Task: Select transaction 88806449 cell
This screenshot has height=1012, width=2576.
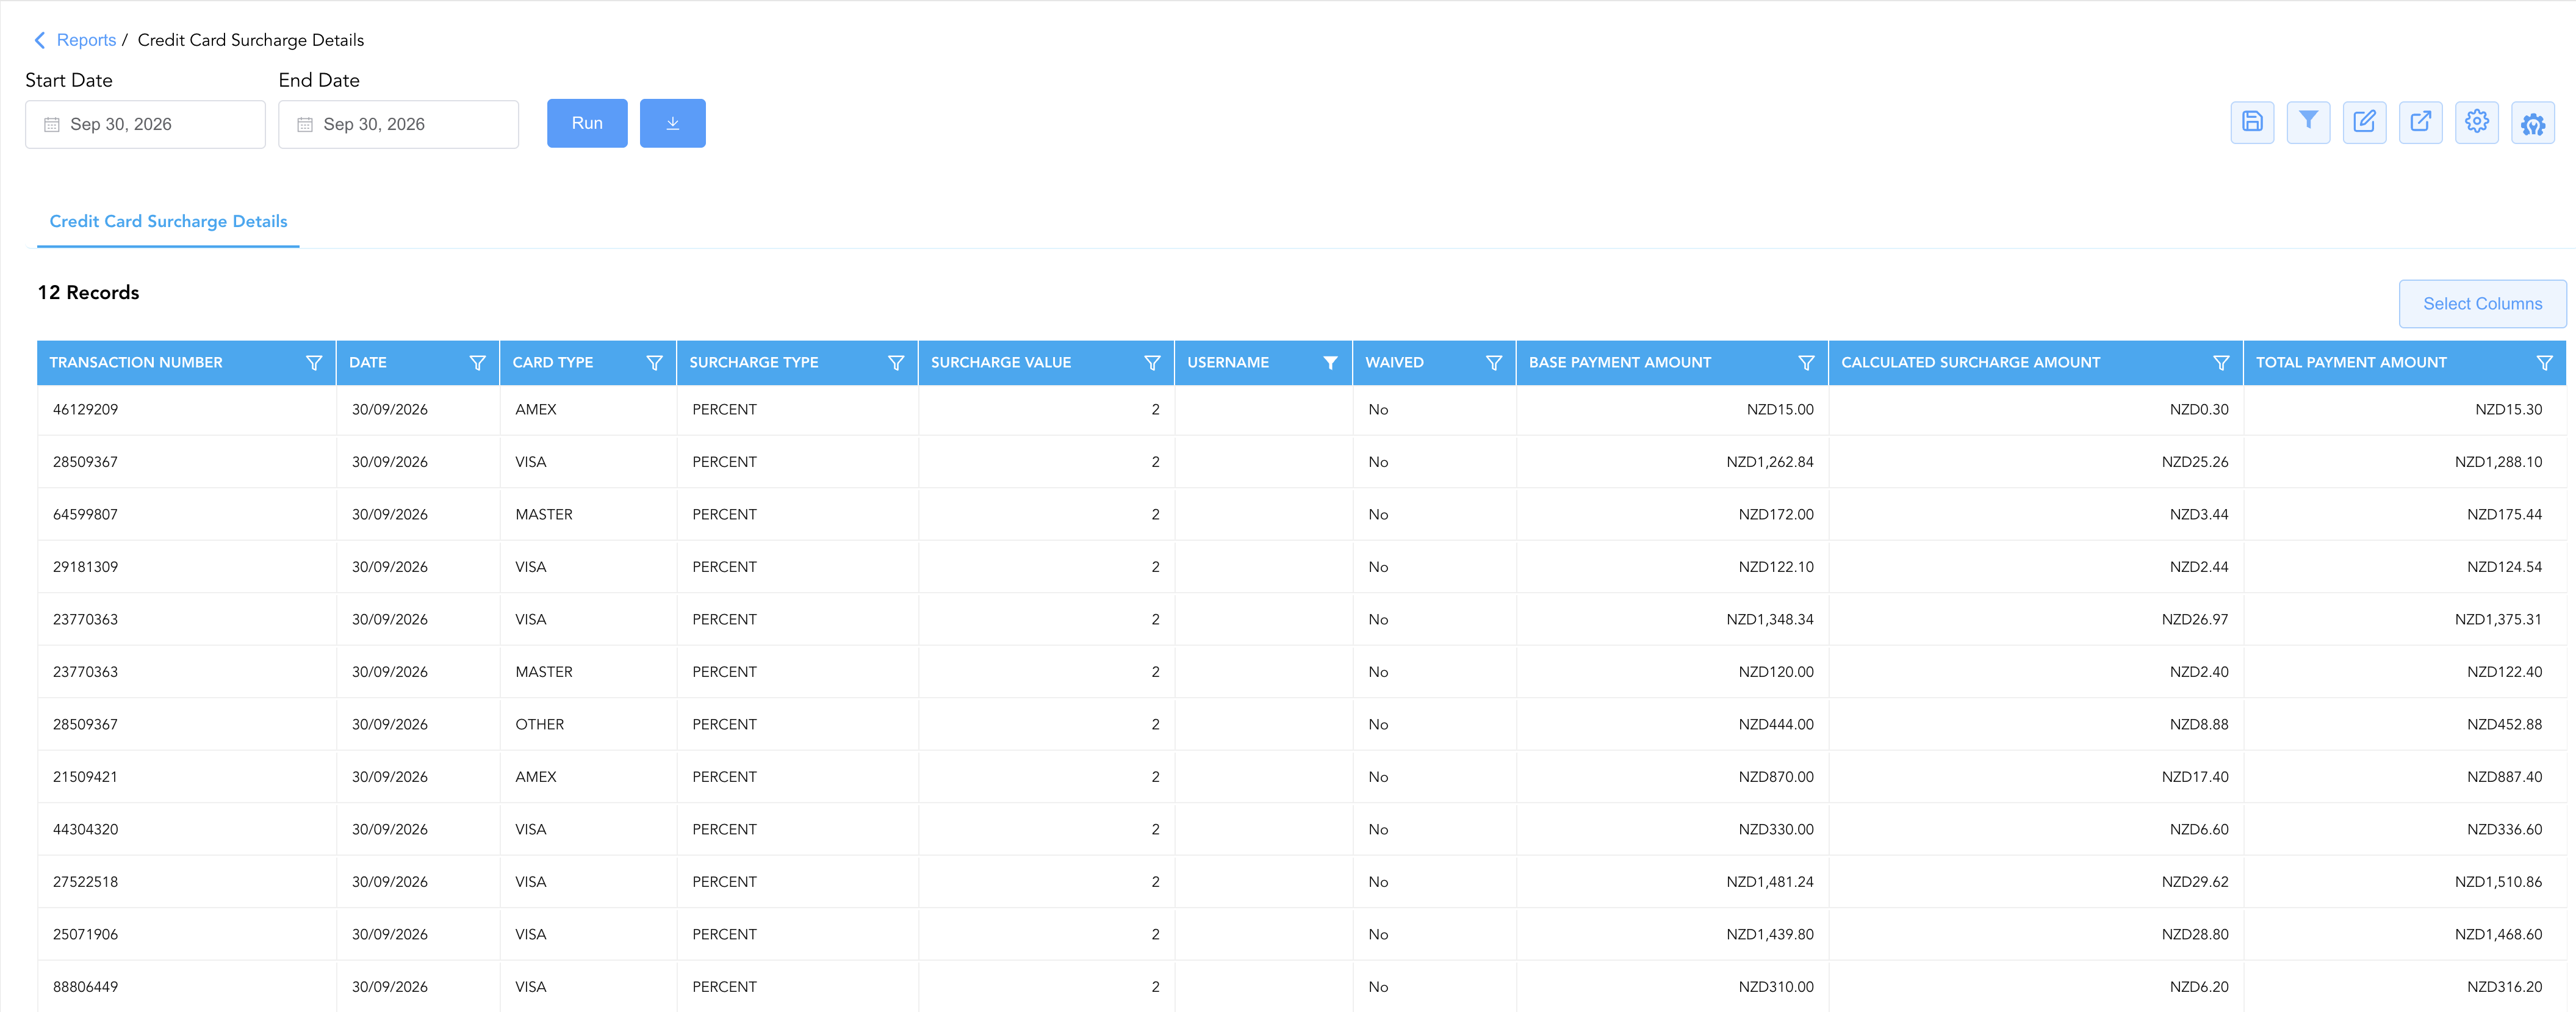Action: (x=186, y=987)
